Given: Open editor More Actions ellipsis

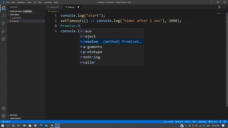Looking at the screenshot, I should 224,7.
